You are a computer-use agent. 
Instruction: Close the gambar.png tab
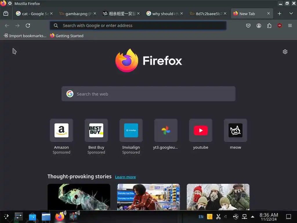point(95,13)
